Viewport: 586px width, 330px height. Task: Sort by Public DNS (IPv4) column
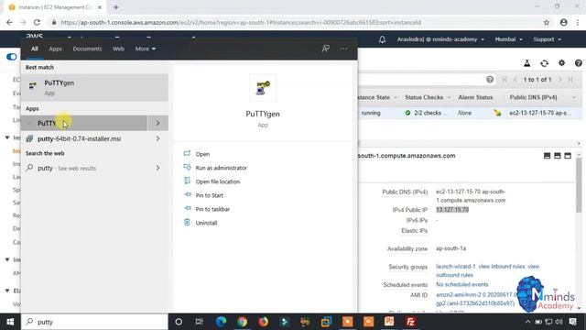533,97
